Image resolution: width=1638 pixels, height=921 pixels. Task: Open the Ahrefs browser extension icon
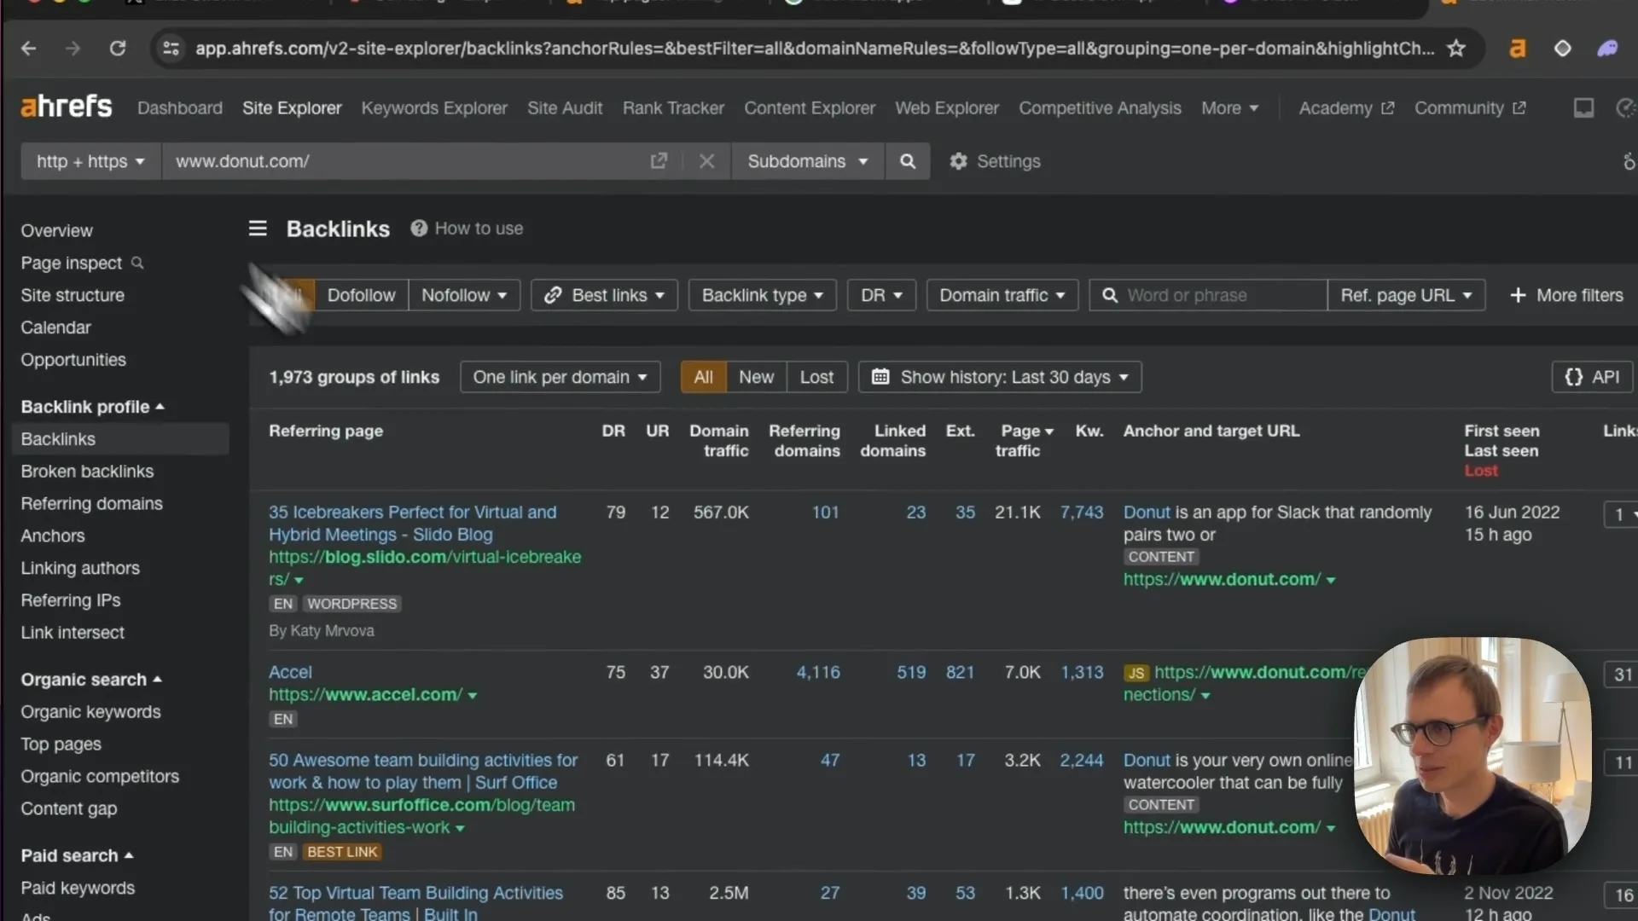(x=1517, y=49)
